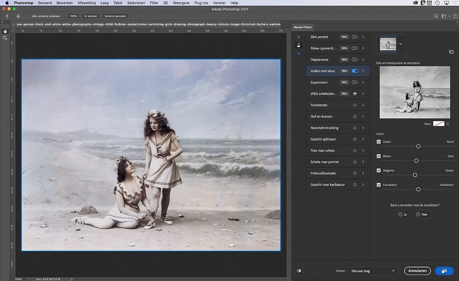Click the reset undo arrow icon
459x281 pixels.
tap(451, 52)
